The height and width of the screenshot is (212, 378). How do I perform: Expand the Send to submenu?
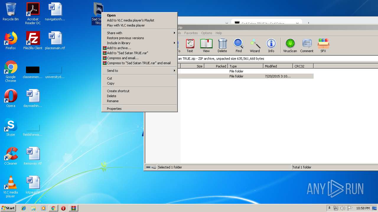click(139, 71)
